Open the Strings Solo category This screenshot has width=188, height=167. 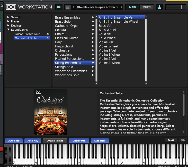[75, 67]
